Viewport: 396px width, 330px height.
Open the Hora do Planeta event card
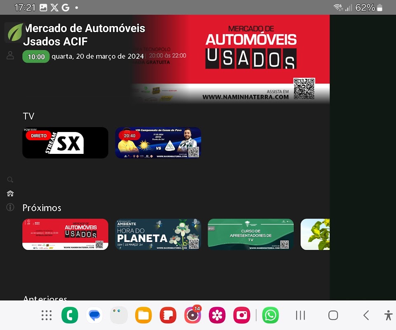click(x=158, y=234)
